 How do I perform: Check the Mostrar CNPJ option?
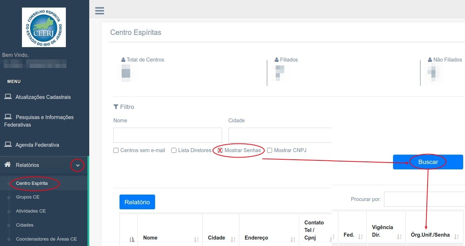click(270, 150)
